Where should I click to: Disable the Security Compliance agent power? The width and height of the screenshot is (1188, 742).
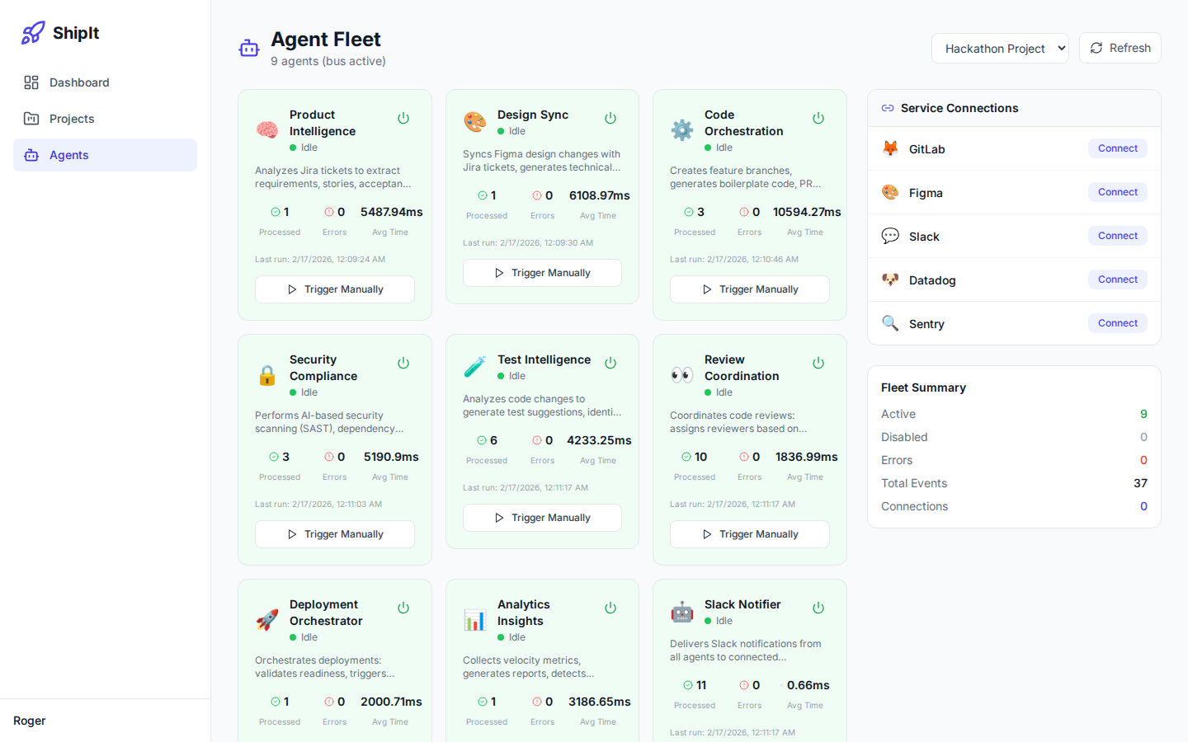403,363
